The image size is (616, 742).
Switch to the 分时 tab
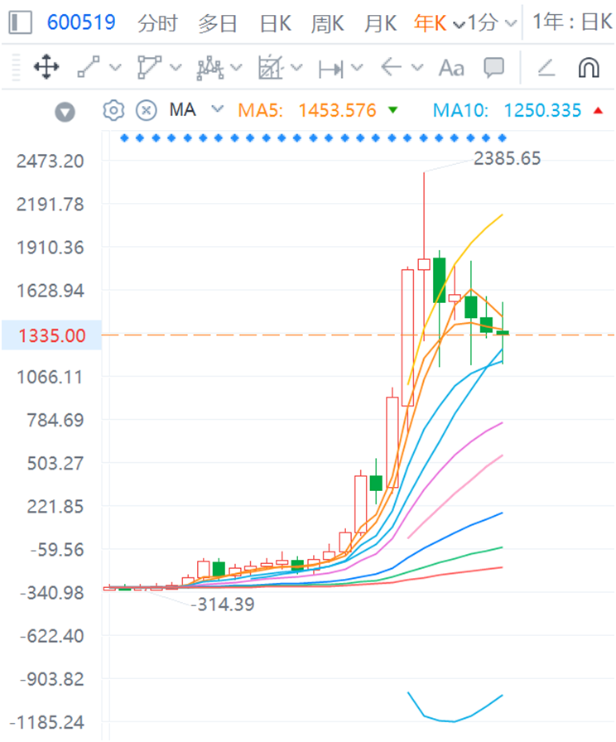pos(157,22)
